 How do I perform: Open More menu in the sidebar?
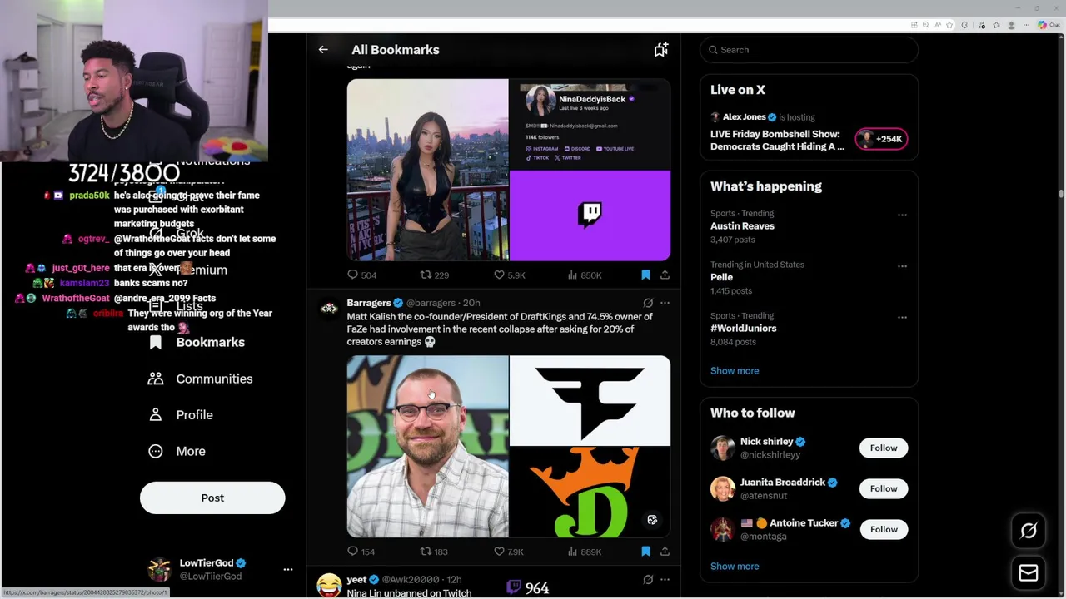(177, 451)
